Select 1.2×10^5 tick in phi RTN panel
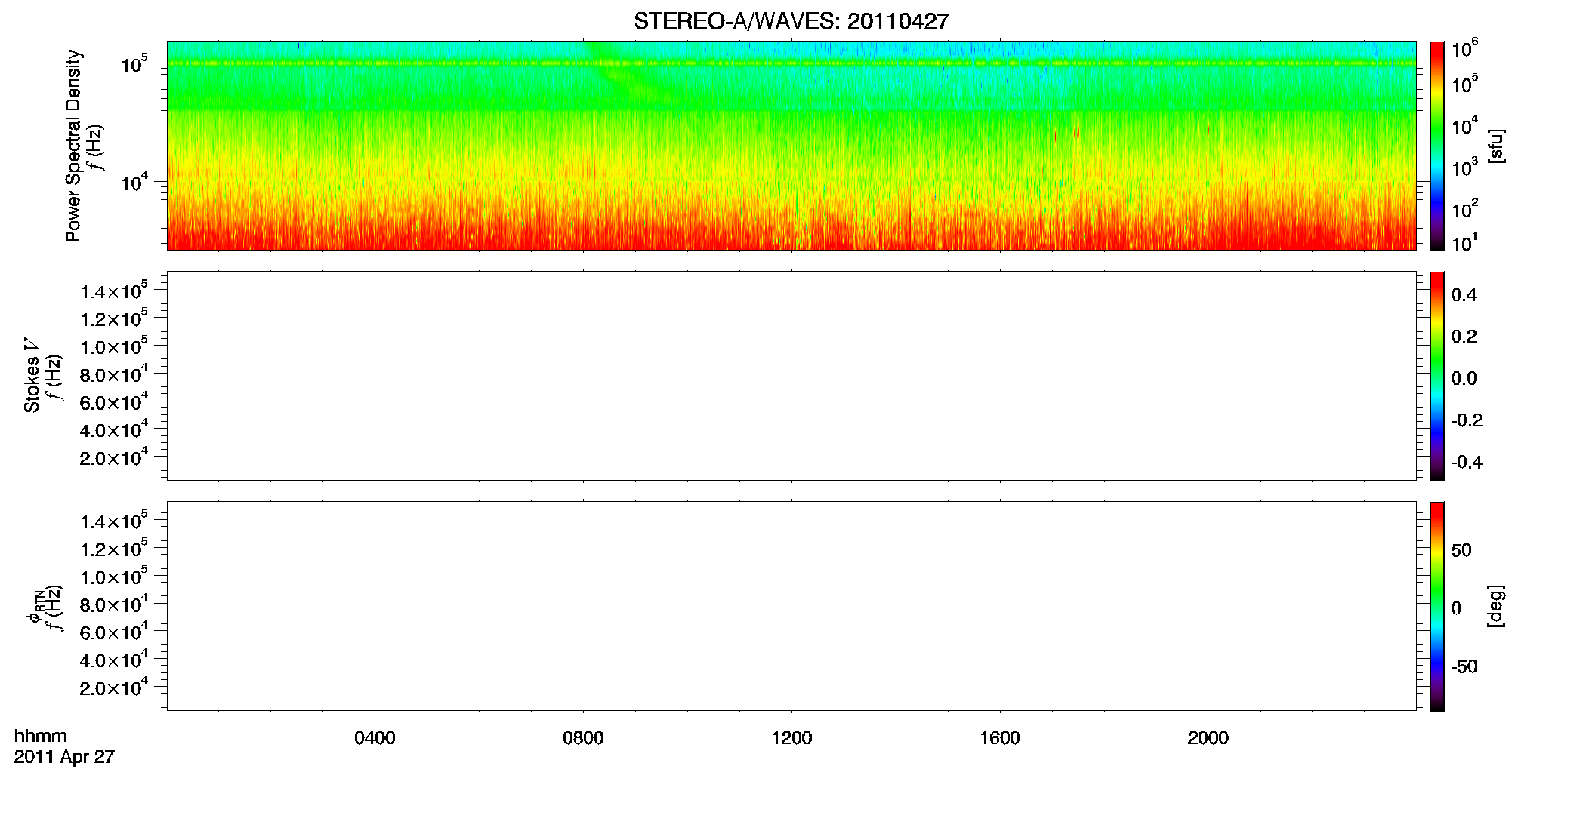The width and height of the screenshot is (1583, 815). pos(113,548)
